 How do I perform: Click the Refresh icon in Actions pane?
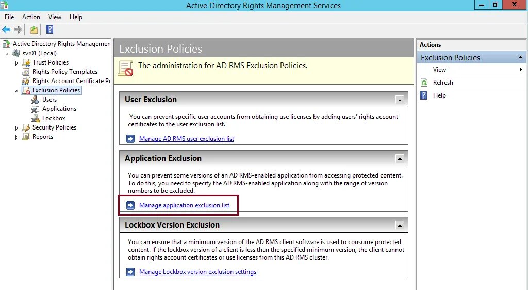coord(424,83)
